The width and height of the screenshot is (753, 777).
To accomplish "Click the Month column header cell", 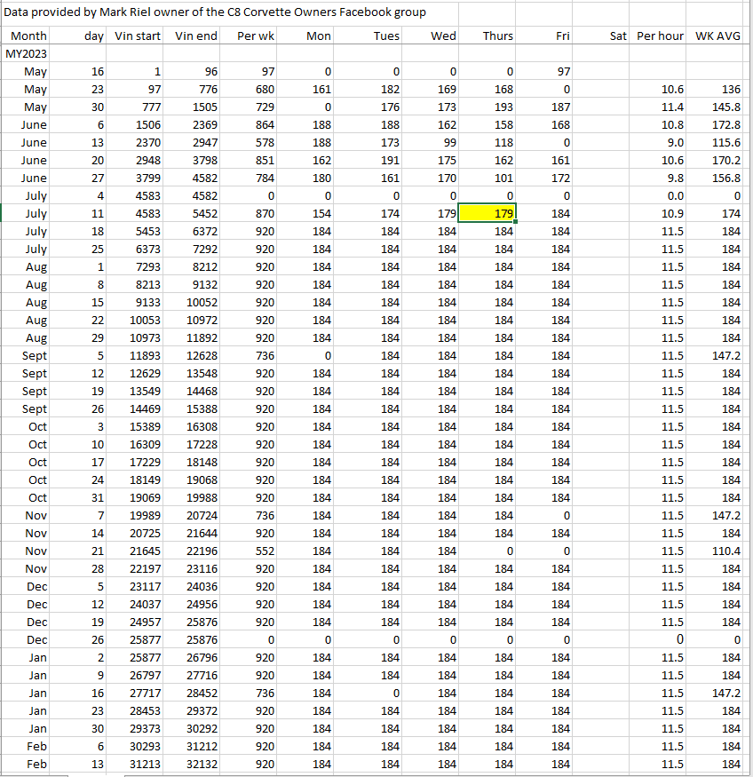I will (x=28, y=36).
